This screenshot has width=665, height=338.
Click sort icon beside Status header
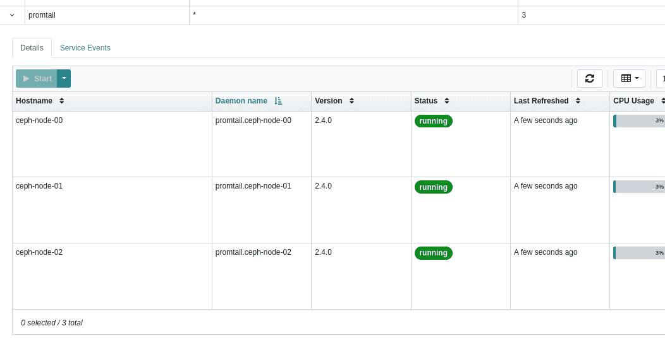447,101
